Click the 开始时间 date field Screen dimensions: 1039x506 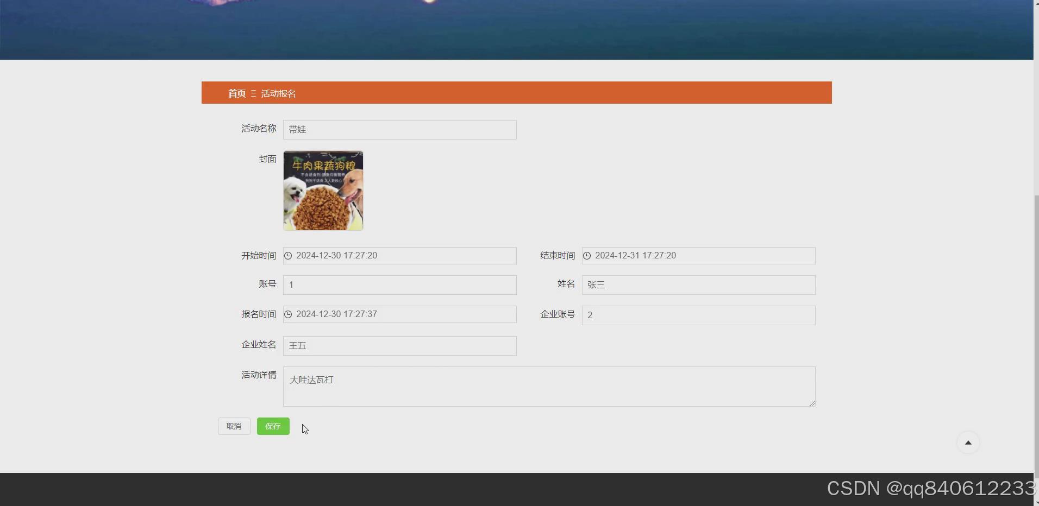pyautogui.click(x=400, y=256)
